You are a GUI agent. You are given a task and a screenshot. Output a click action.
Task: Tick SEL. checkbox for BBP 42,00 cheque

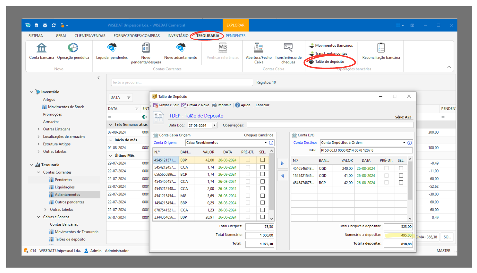pos(262,160)
